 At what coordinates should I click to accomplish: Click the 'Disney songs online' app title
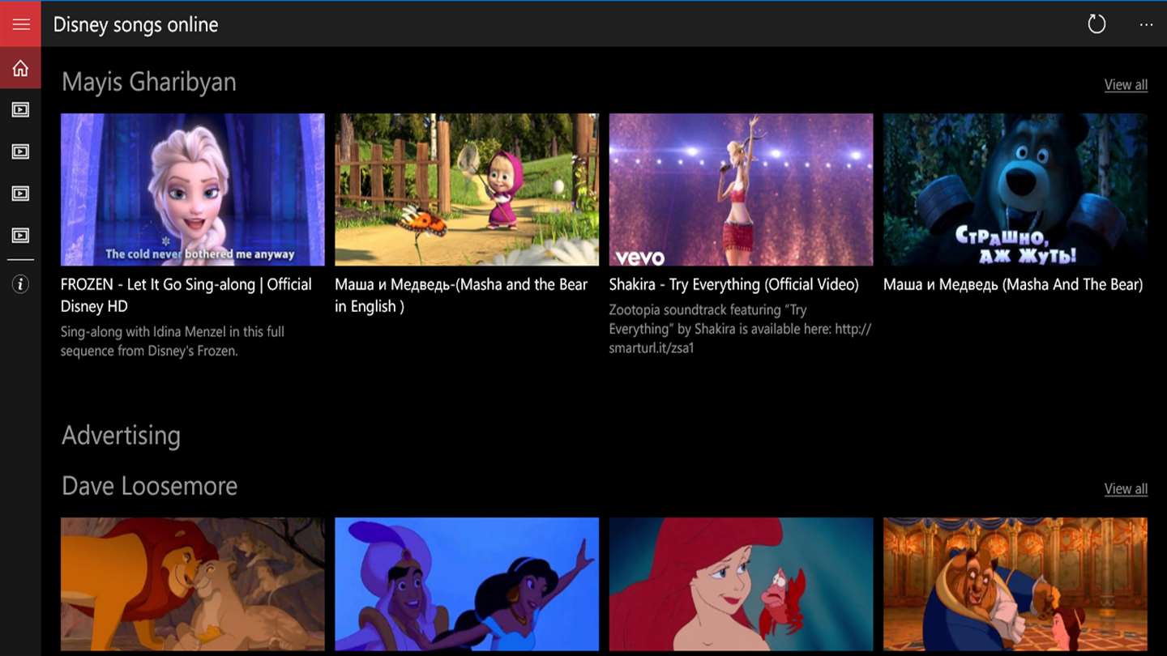(136, 24)
